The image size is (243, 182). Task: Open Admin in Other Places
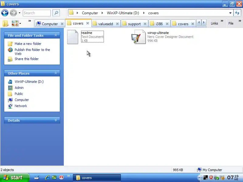(19, 88)
